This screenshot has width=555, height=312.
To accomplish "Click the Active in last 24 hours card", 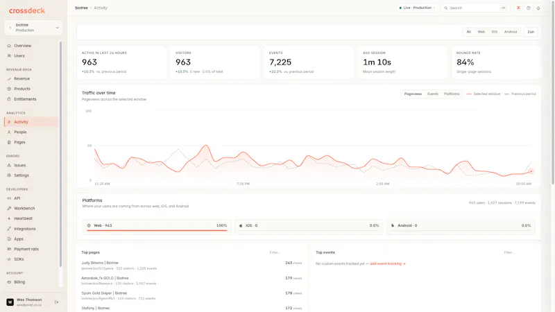I will click(x=121, y=62).
